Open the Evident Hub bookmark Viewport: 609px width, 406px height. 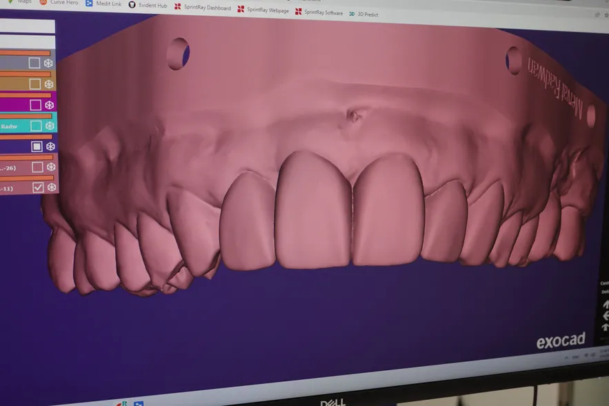point(148,5)
